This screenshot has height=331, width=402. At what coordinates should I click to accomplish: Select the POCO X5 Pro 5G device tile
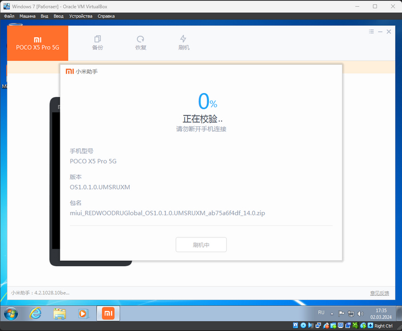(x=38, y=43)
